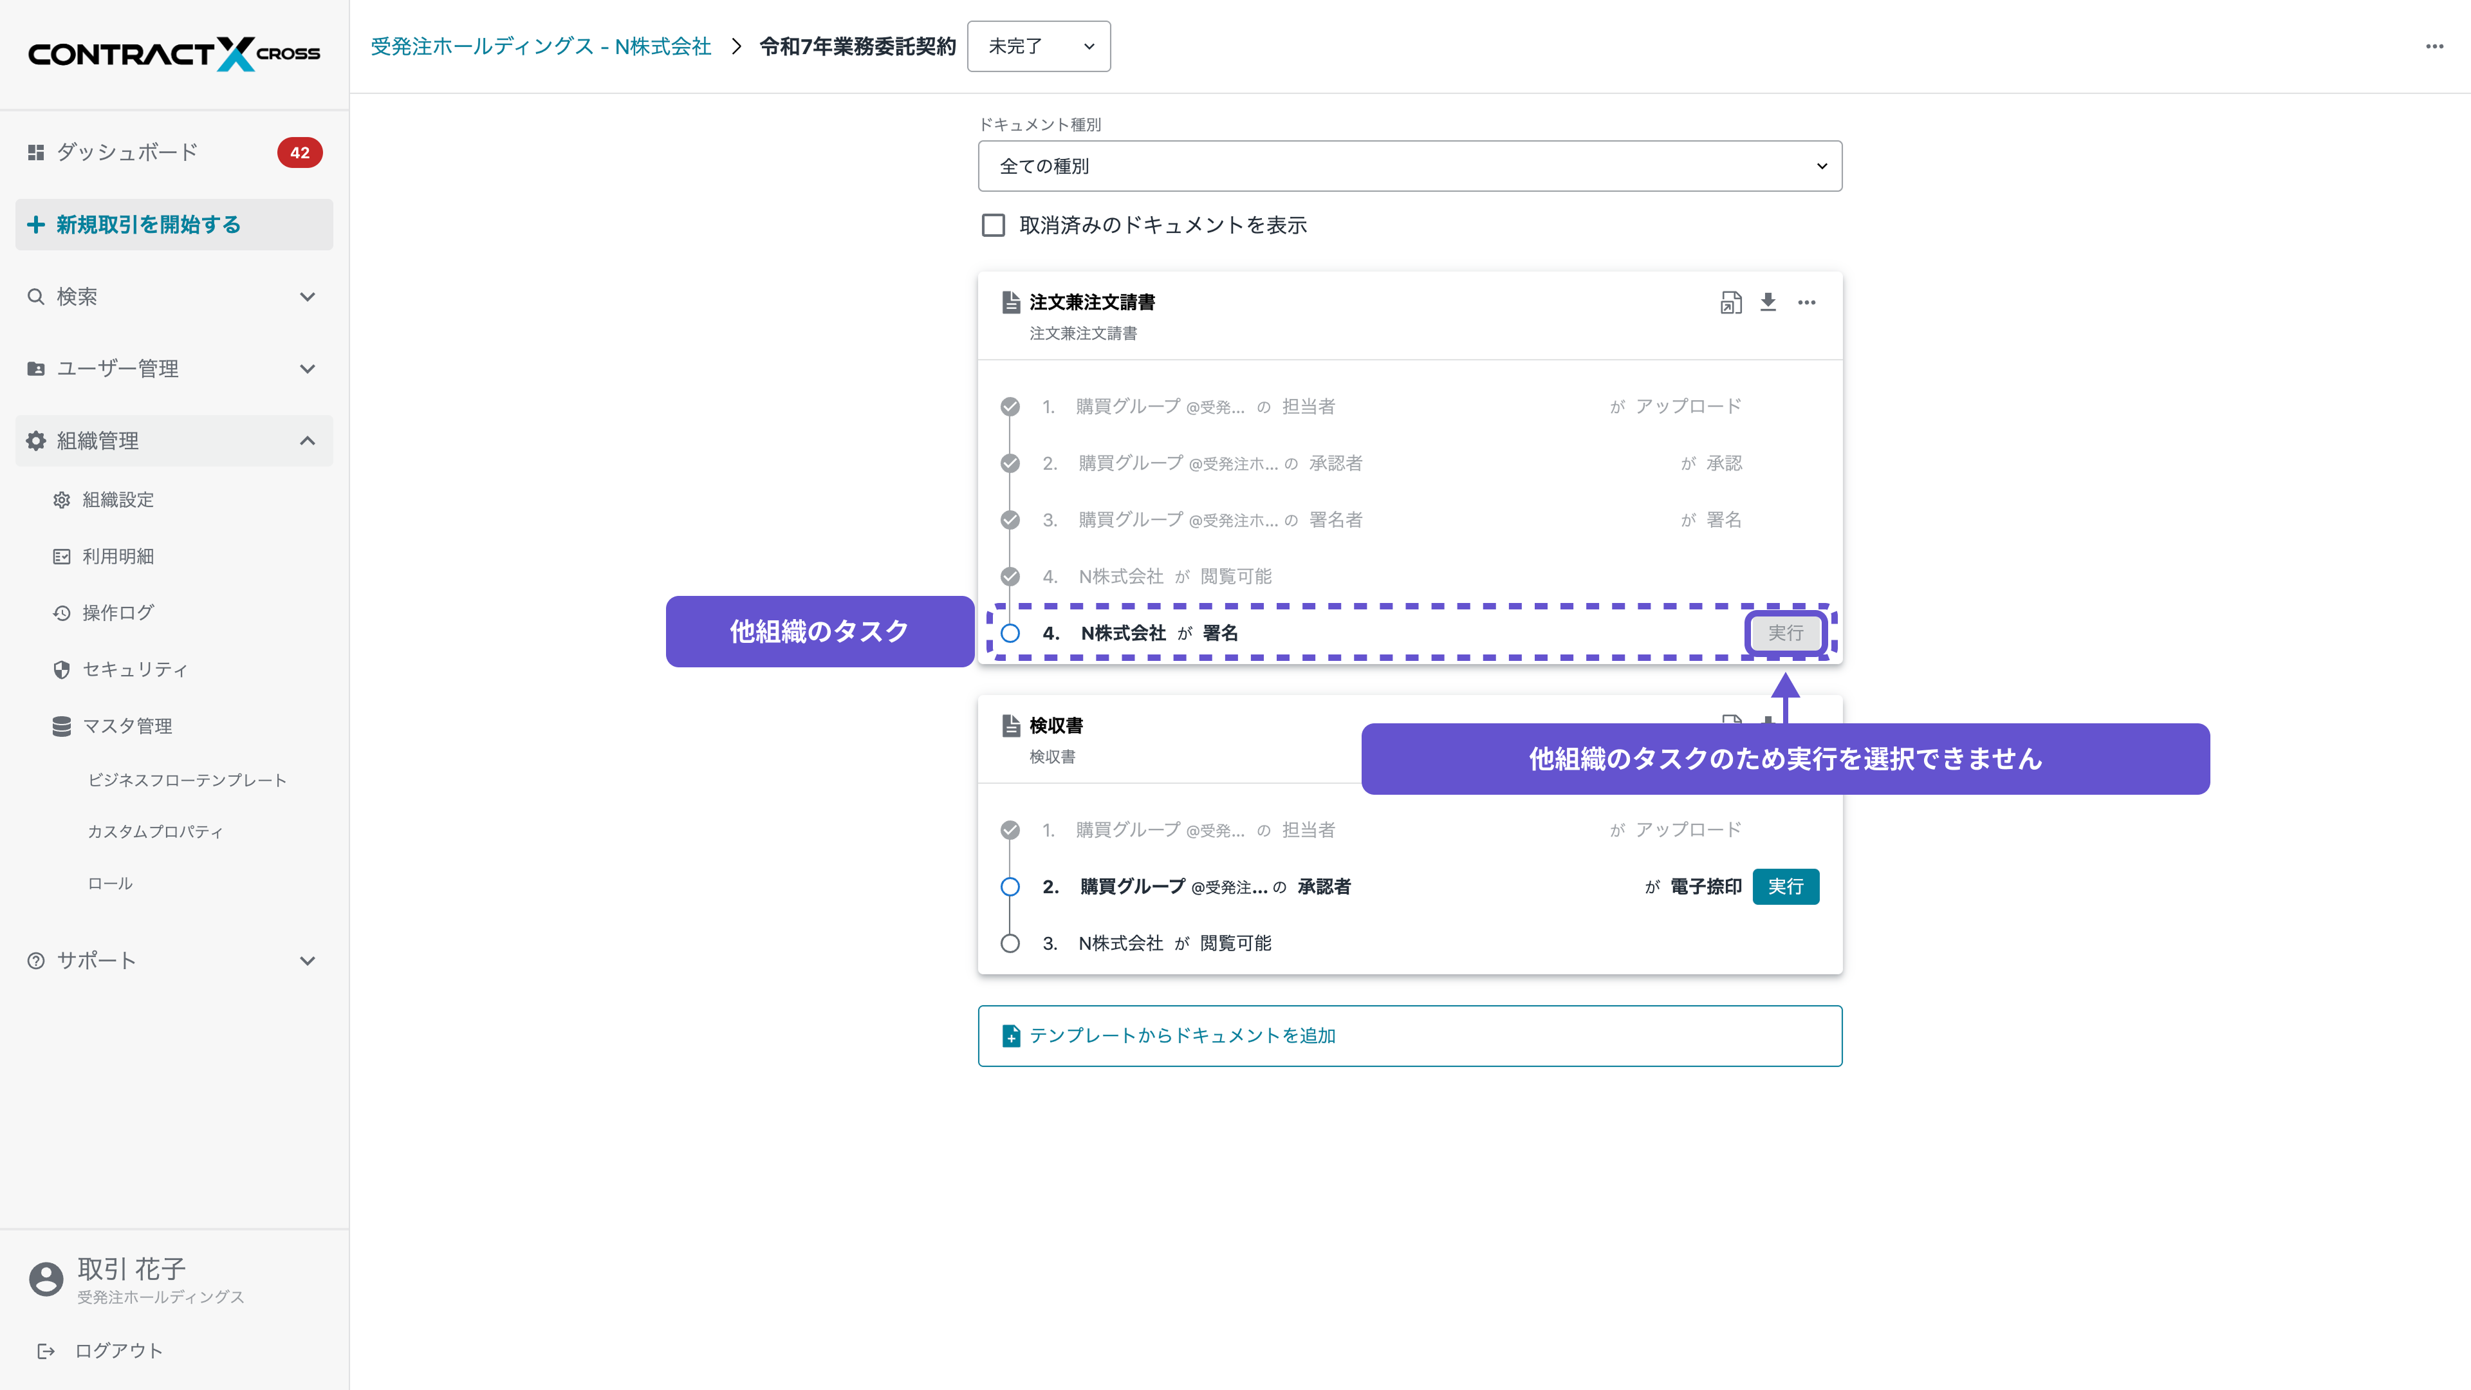This screenshot has width=2471, height=1390.
Task: Click the セキュリティ shield icon
Action: click(61, 669)
